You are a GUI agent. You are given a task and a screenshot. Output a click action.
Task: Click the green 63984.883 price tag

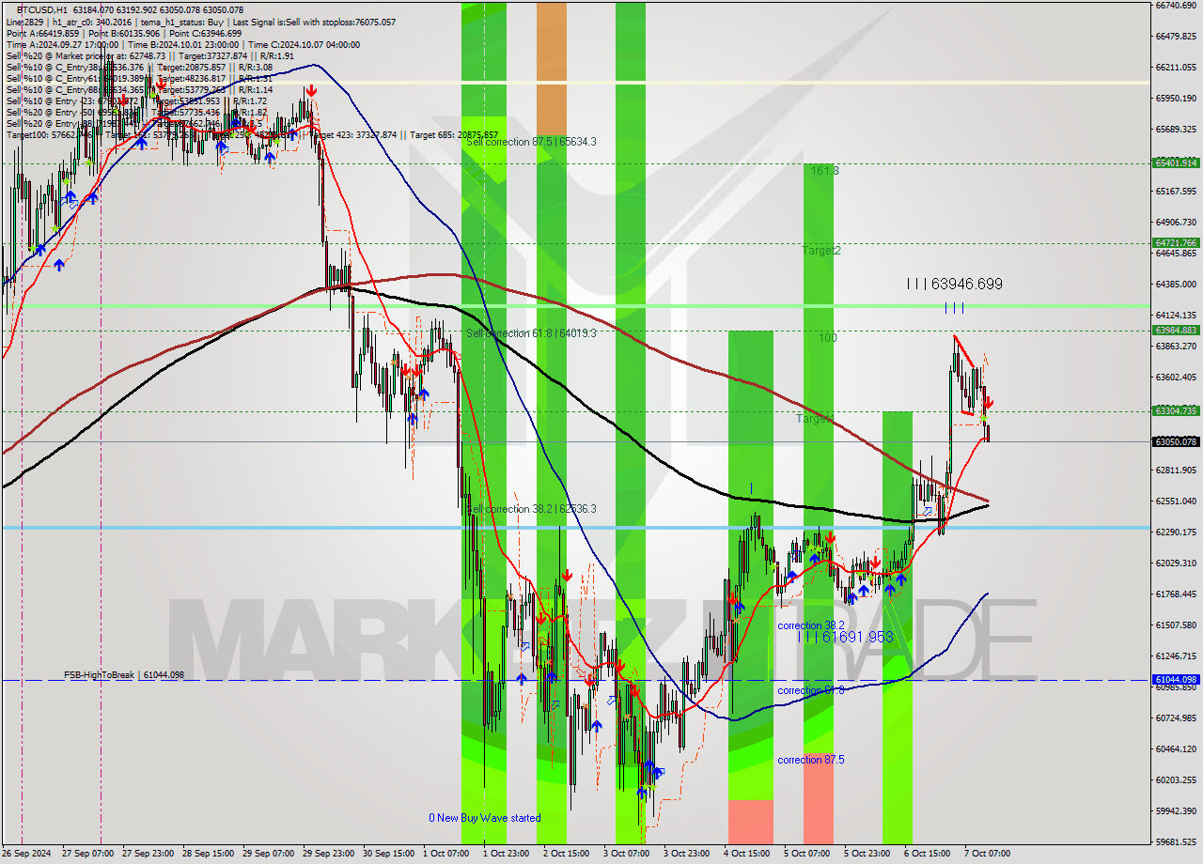click(x=1176, y=330)
